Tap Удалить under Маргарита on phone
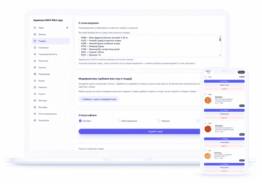 coord(224,118)
